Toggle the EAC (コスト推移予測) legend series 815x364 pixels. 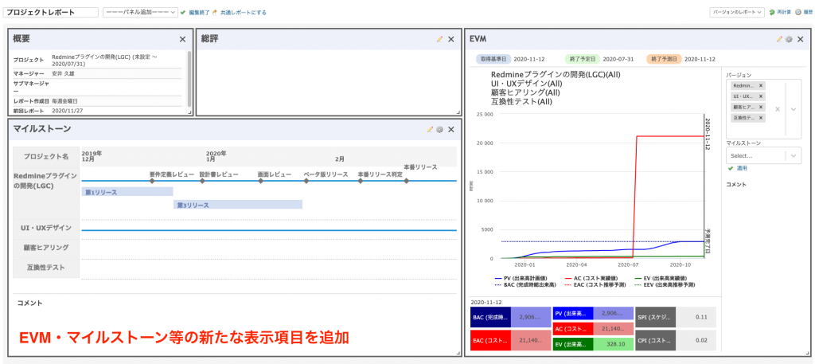[595, 285]
